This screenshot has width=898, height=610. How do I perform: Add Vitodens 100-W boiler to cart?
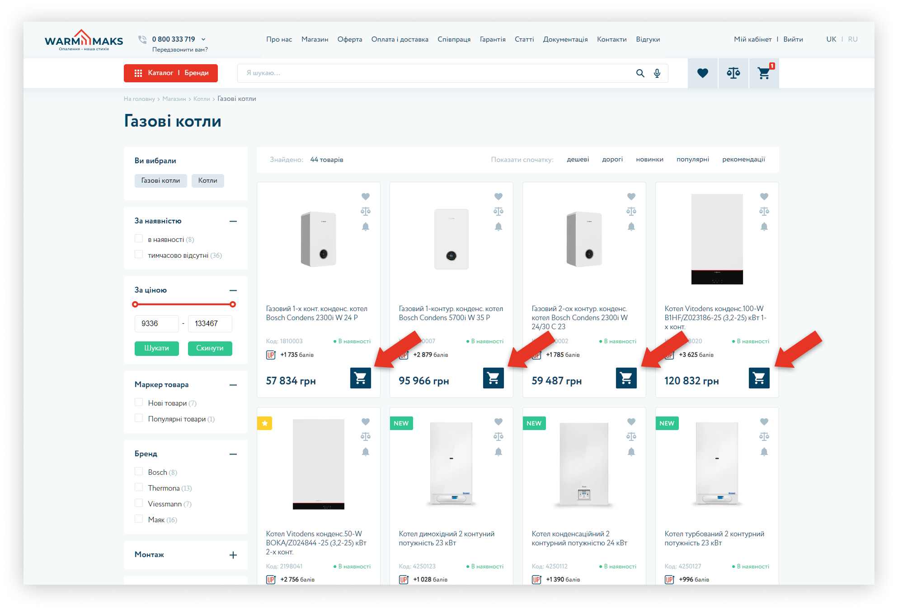click(759, 378)
